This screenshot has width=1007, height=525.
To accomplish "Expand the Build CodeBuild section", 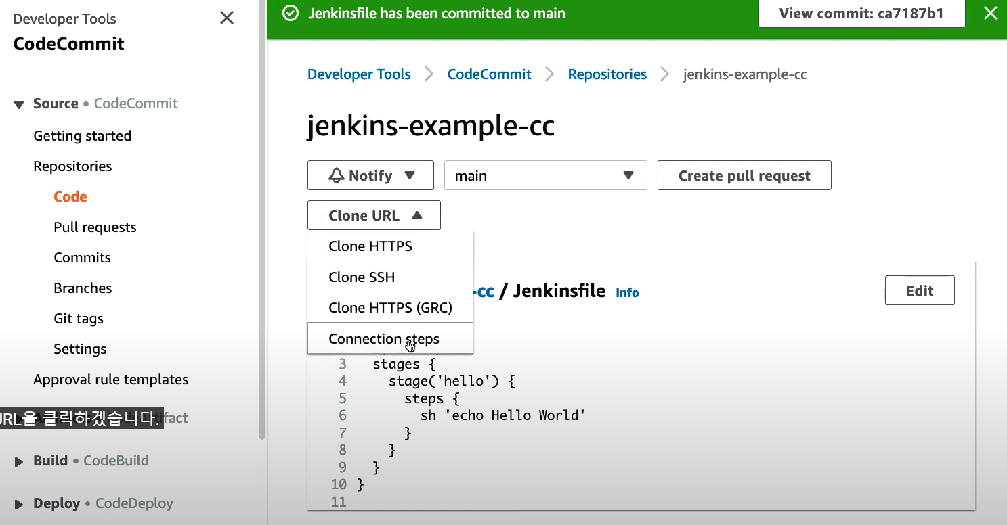I will tap(19, 461).
